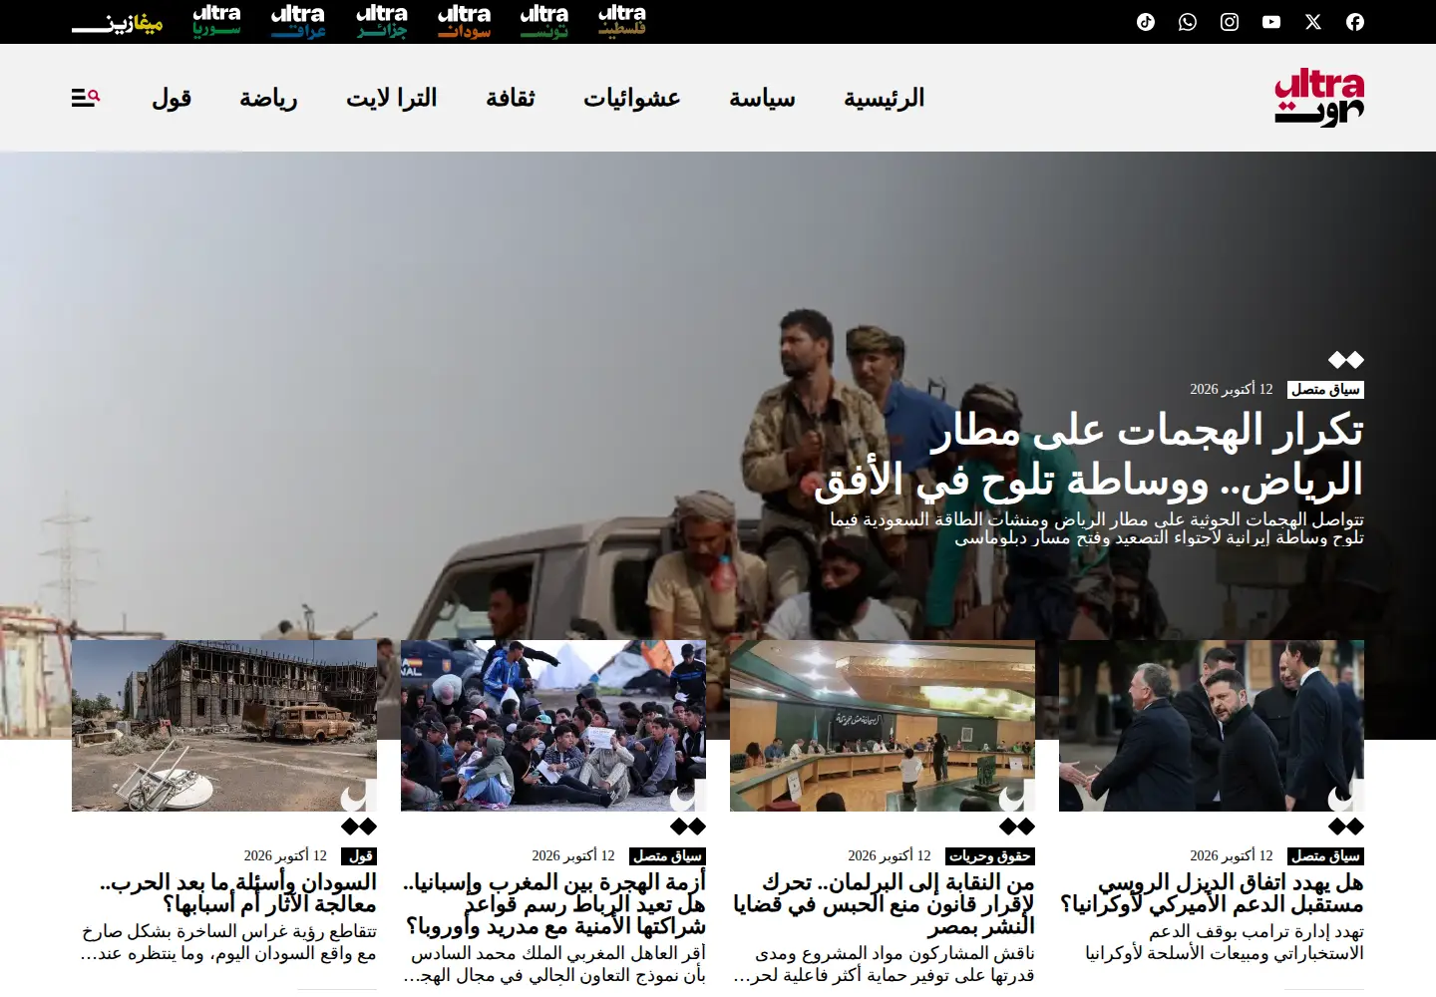Go to Ultra تونس site logo
The height and width of the screenshot is (997, 1436).
[x=544, y=21]
